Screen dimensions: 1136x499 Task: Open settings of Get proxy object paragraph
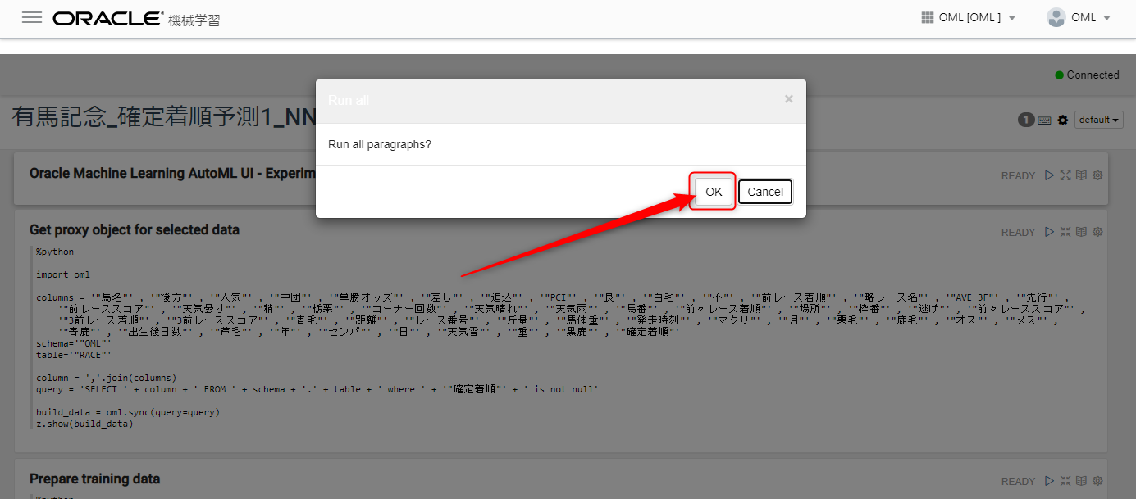1097,232
